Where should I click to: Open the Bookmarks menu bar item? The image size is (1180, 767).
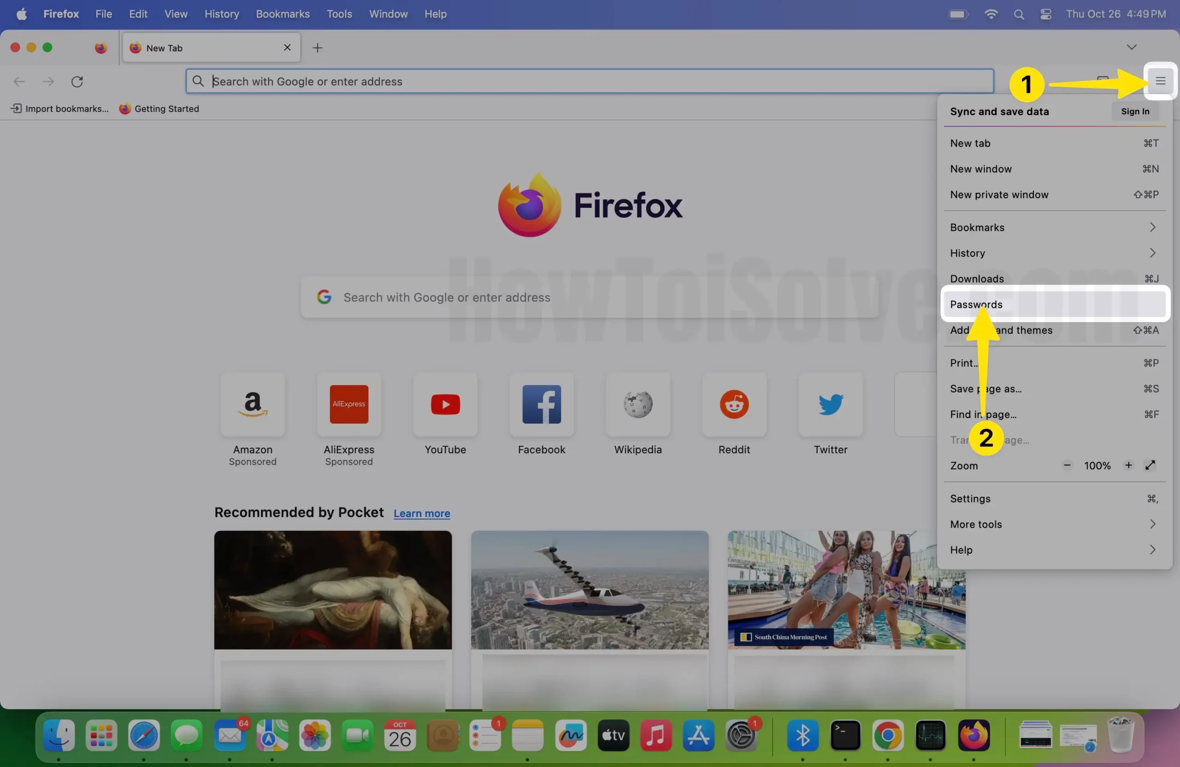(x=283, y=14)
